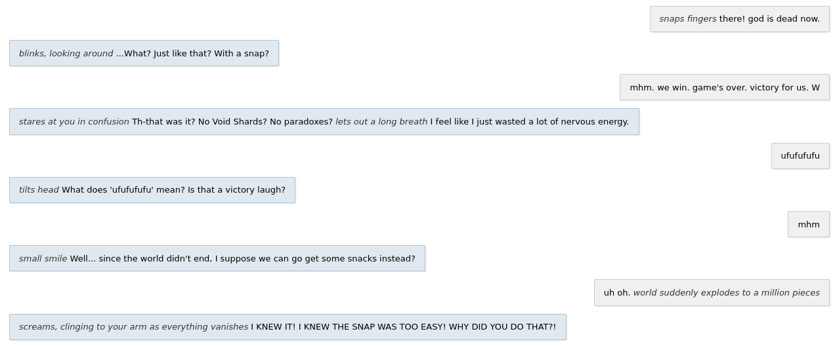
Task: Select the 'blinks, looking around' reply bubble
Action: click(x=144, y=53)
